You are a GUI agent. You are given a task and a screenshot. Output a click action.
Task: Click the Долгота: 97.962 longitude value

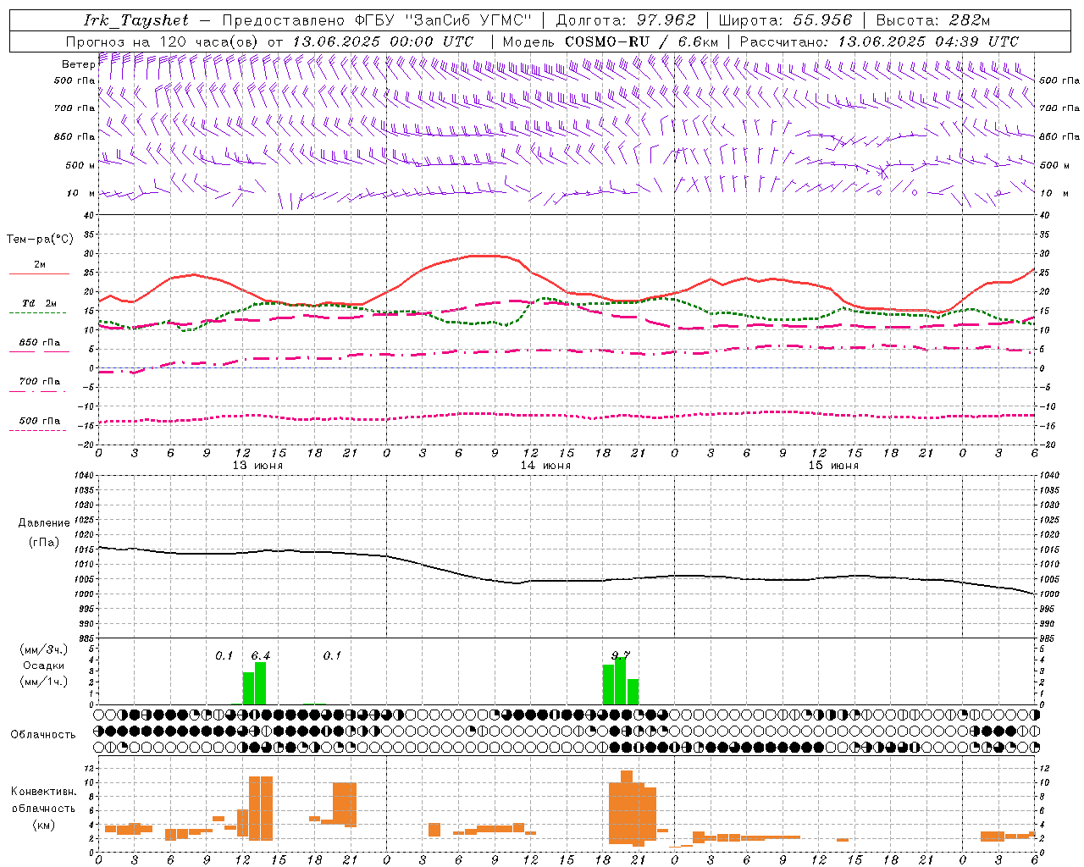coord(626,20)
